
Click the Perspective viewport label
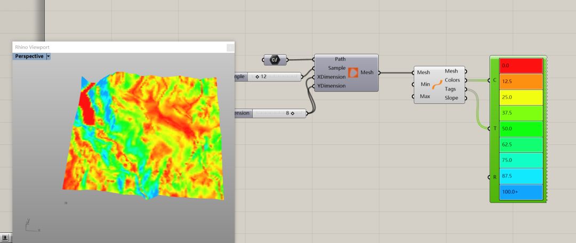coord(29,56)
